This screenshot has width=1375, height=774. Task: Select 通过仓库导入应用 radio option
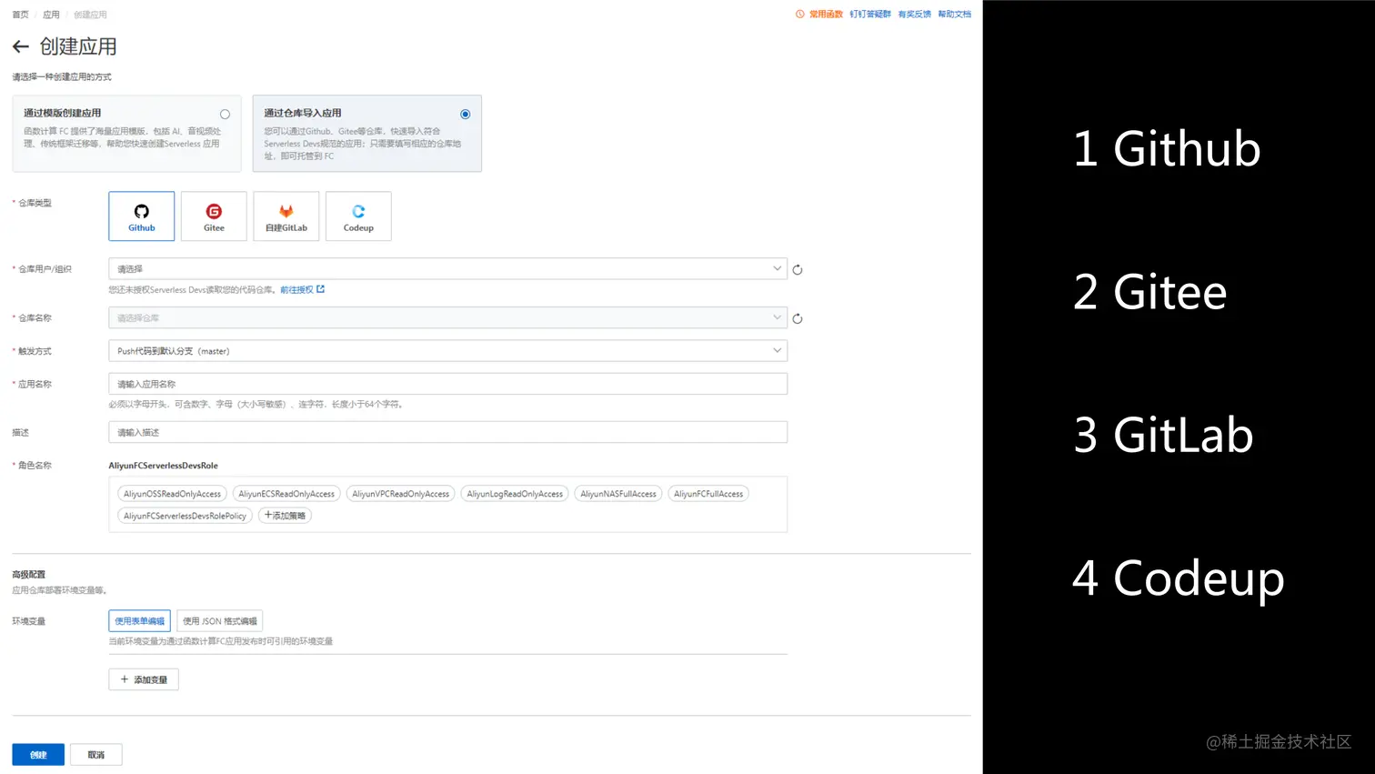coord(465,114)
